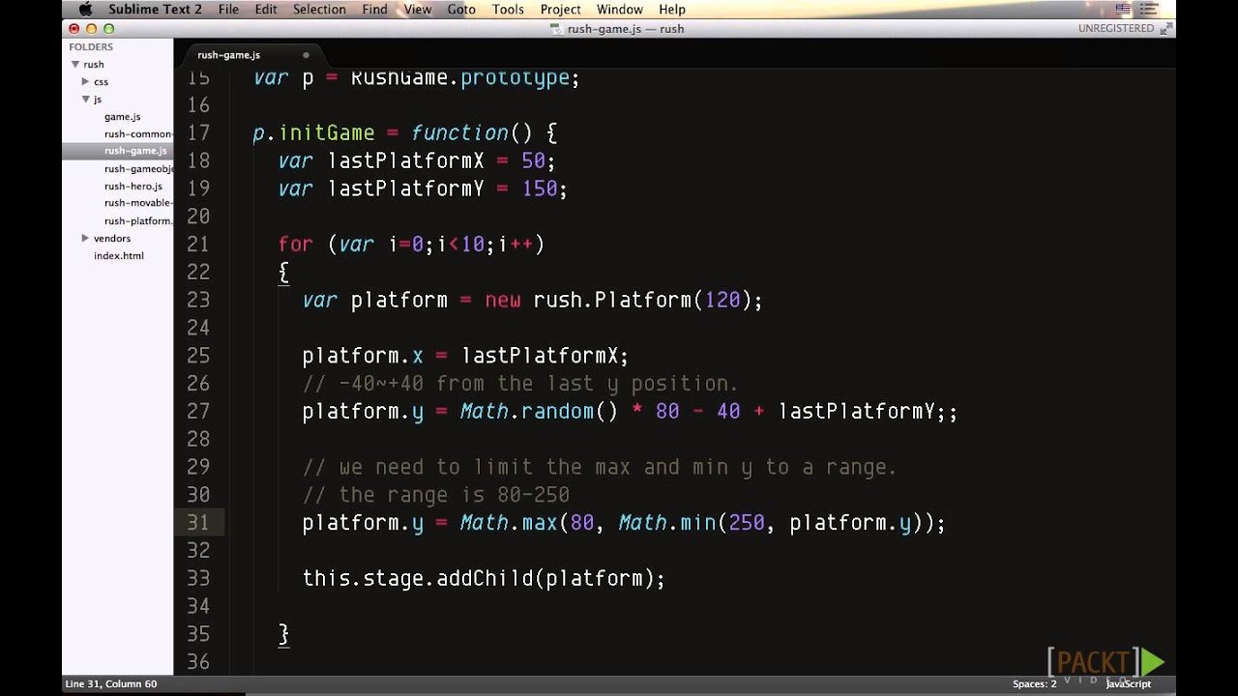Select rush-game.js in the sidebar

click(x=135, y=151)
